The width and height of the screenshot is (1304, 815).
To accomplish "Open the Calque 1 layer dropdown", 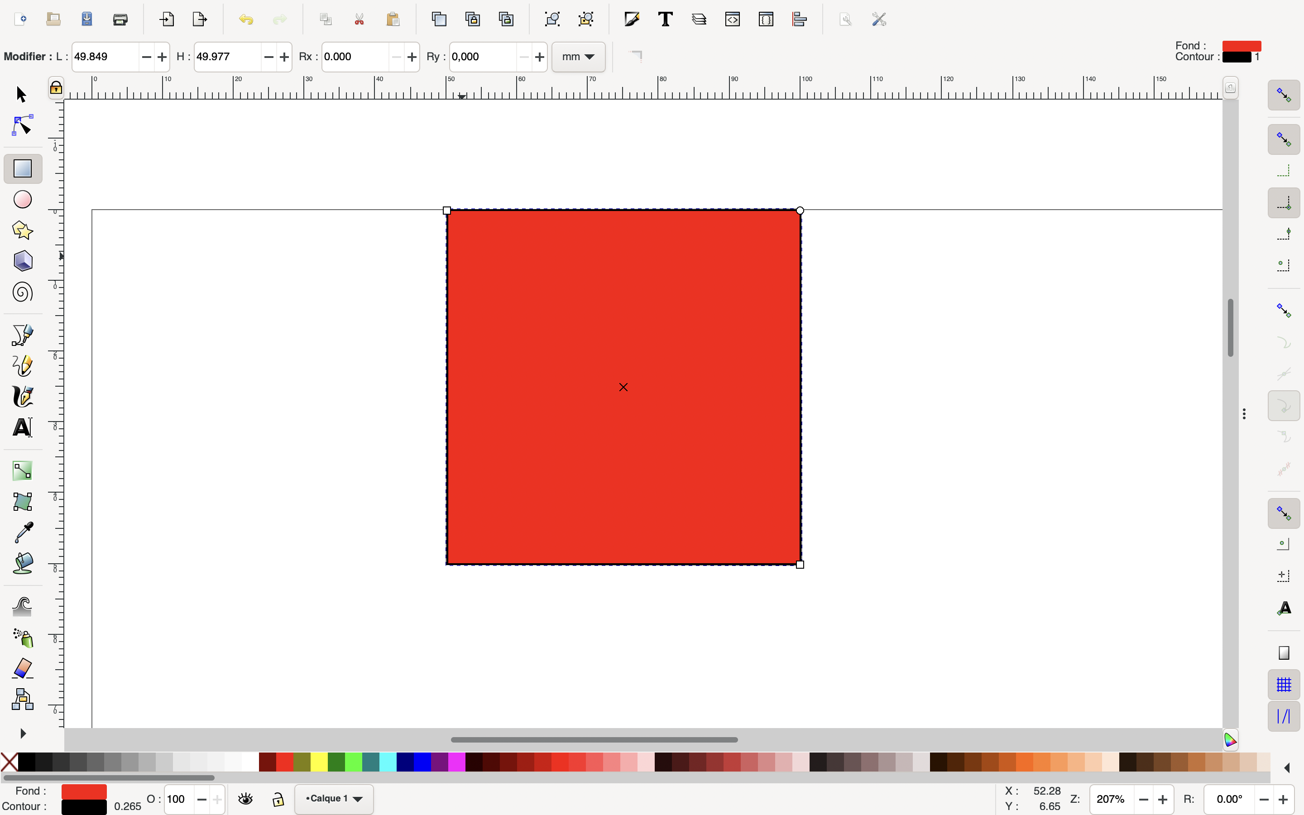I will tap(334, 799).
